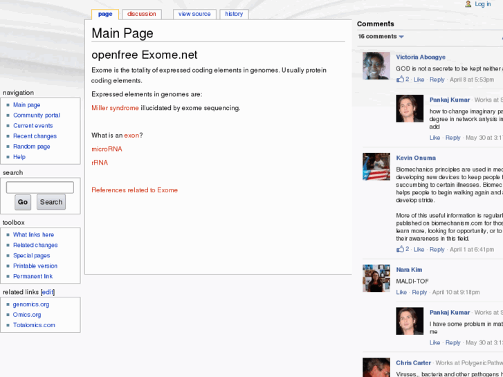Open Recent changes link
The width and height of the screenshot is (503, 377).
(35, 136)
